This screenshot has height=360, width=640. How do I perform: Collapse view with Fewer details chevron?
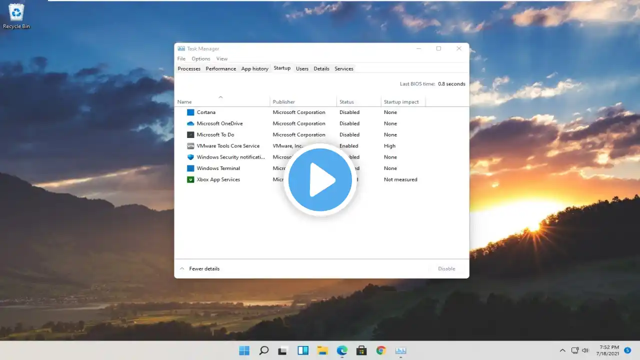point(182,268)
